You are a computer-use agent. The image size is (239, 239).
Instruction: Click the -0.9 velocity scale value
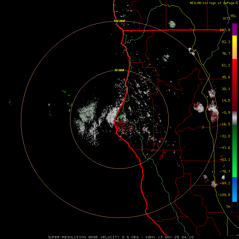(226, 113)
